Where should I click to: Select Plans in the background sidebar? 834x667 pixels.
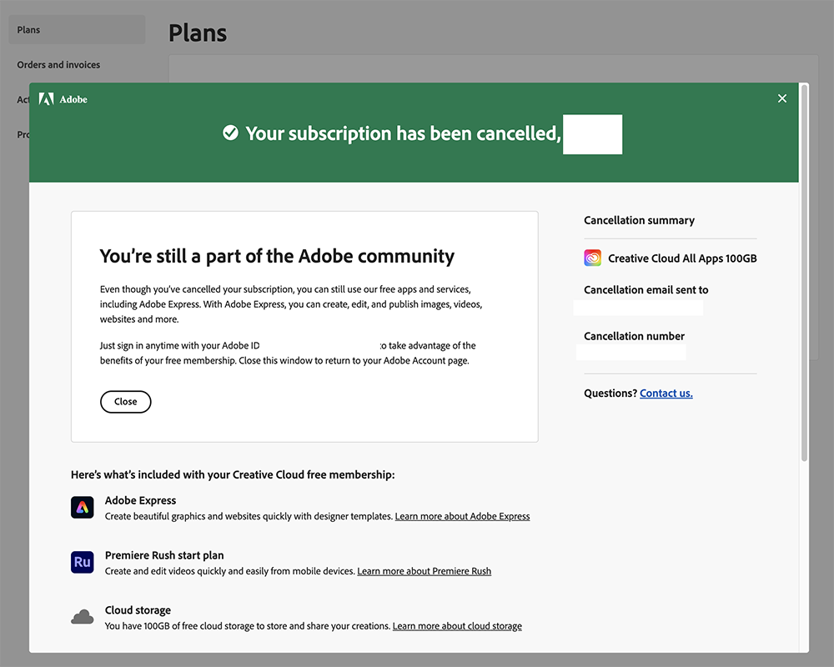[77, 30]
